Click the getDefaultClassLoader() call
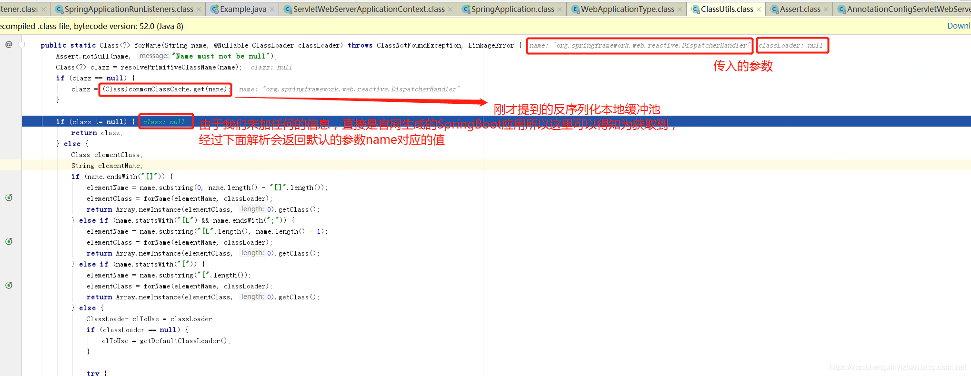971x376 pixels. tap(183, 341)
